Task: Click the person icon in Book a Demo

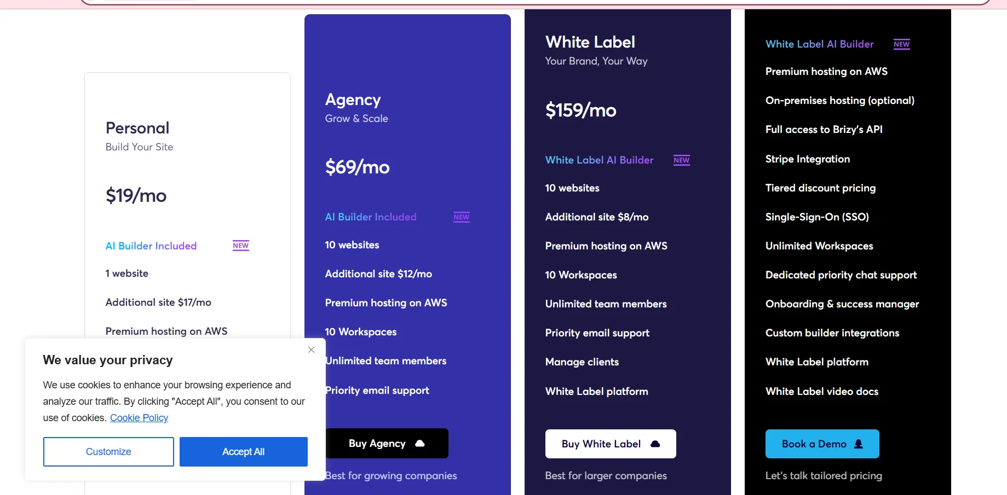Action: click(x=859, y=444)
